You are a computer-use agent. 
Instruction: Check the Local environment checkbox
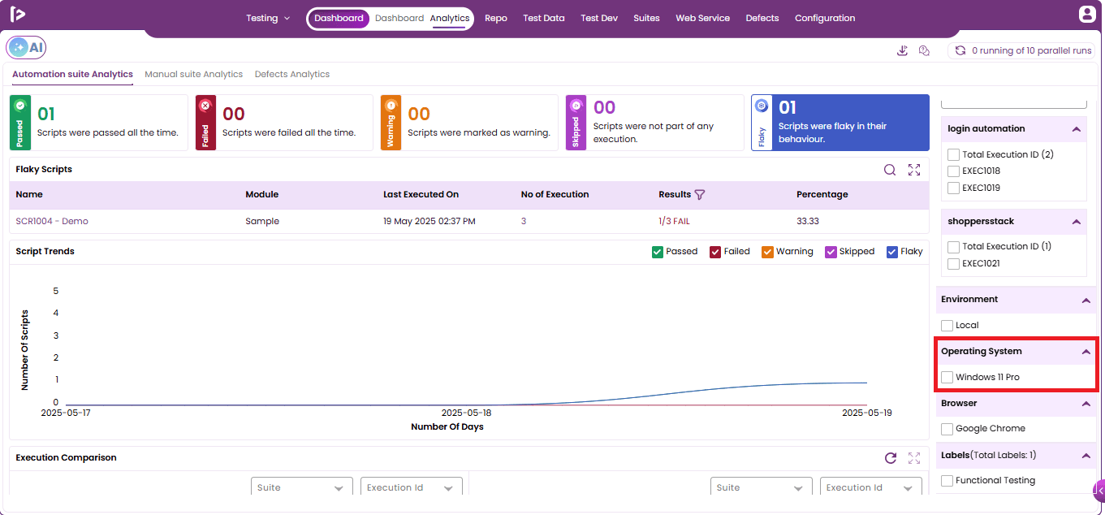pos(947,325)
